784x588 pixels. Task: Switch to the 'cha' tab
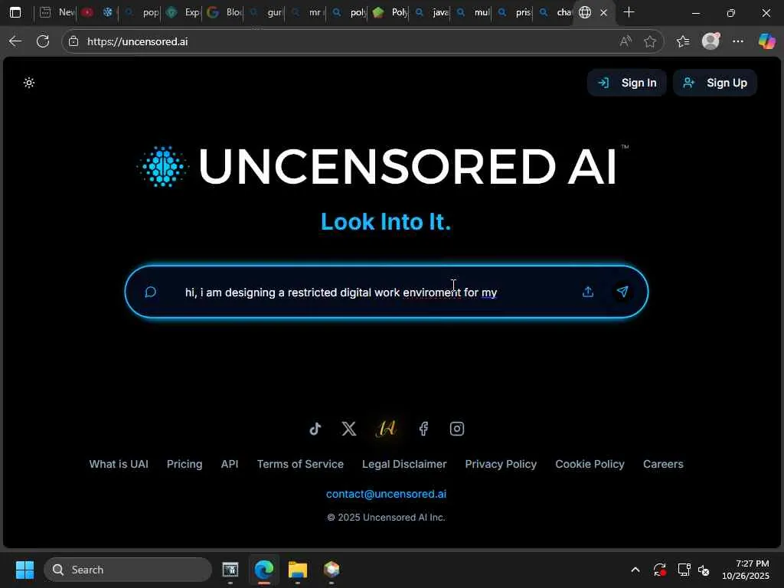[x=555, y=12]
